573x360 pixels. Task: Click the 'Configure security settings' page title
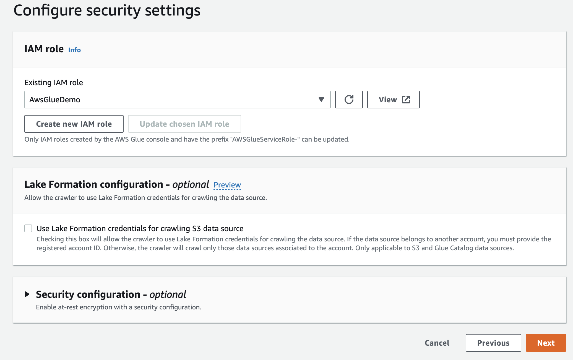tap(107, 11)
